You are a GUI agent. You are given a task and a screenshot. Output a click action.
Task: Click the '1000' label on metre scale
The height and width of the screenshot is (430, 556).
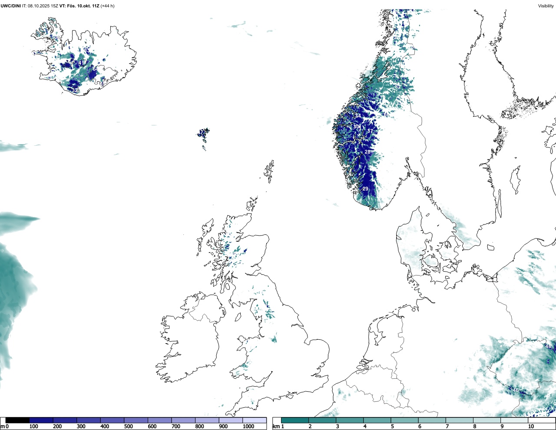[x=248, y=427]
